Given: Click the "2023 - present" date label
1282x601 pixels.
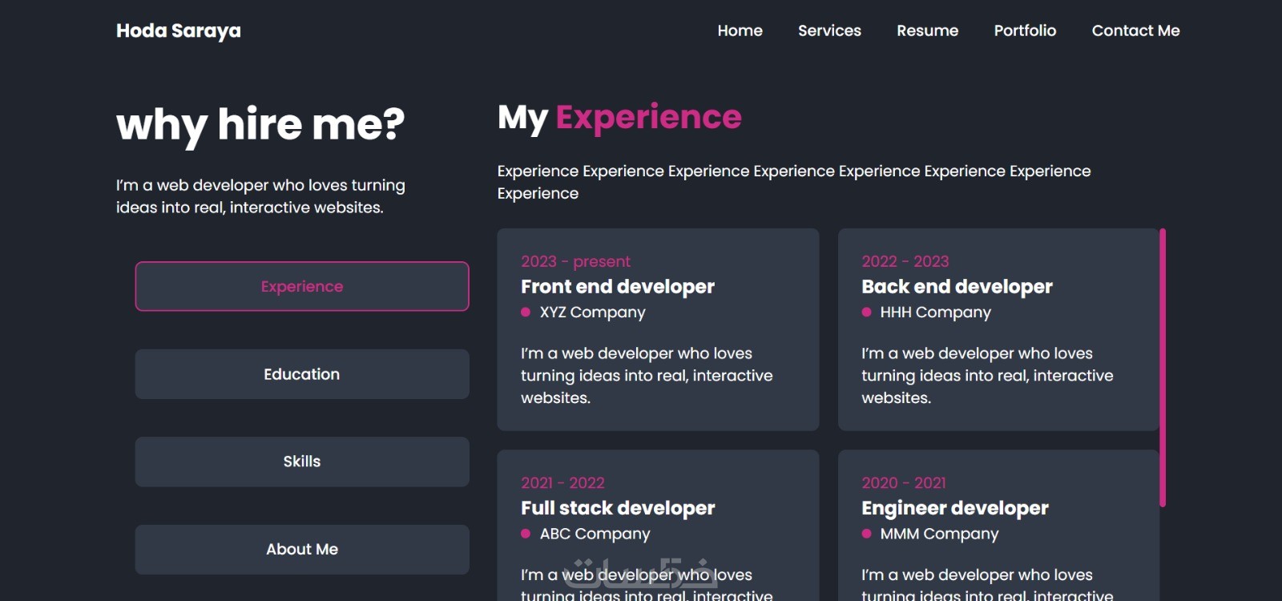Looking at the screenshot, I should 575,261.
